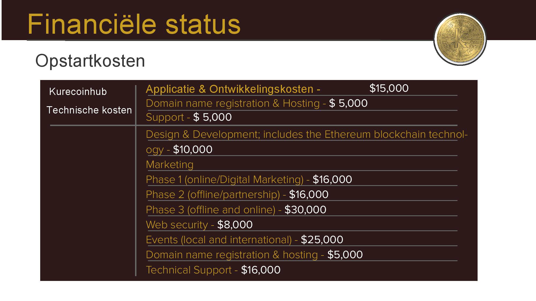Click the $10,000 blockchain technology amount
536x301 pixels.
(x=193, y=149)
